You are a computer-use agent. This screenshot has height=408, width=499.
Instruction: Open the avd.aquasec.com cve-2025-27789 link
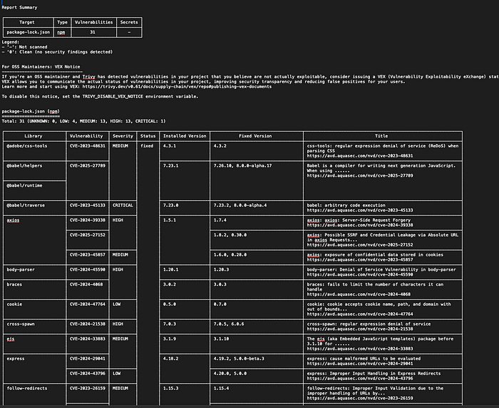[x=360, y=175]
